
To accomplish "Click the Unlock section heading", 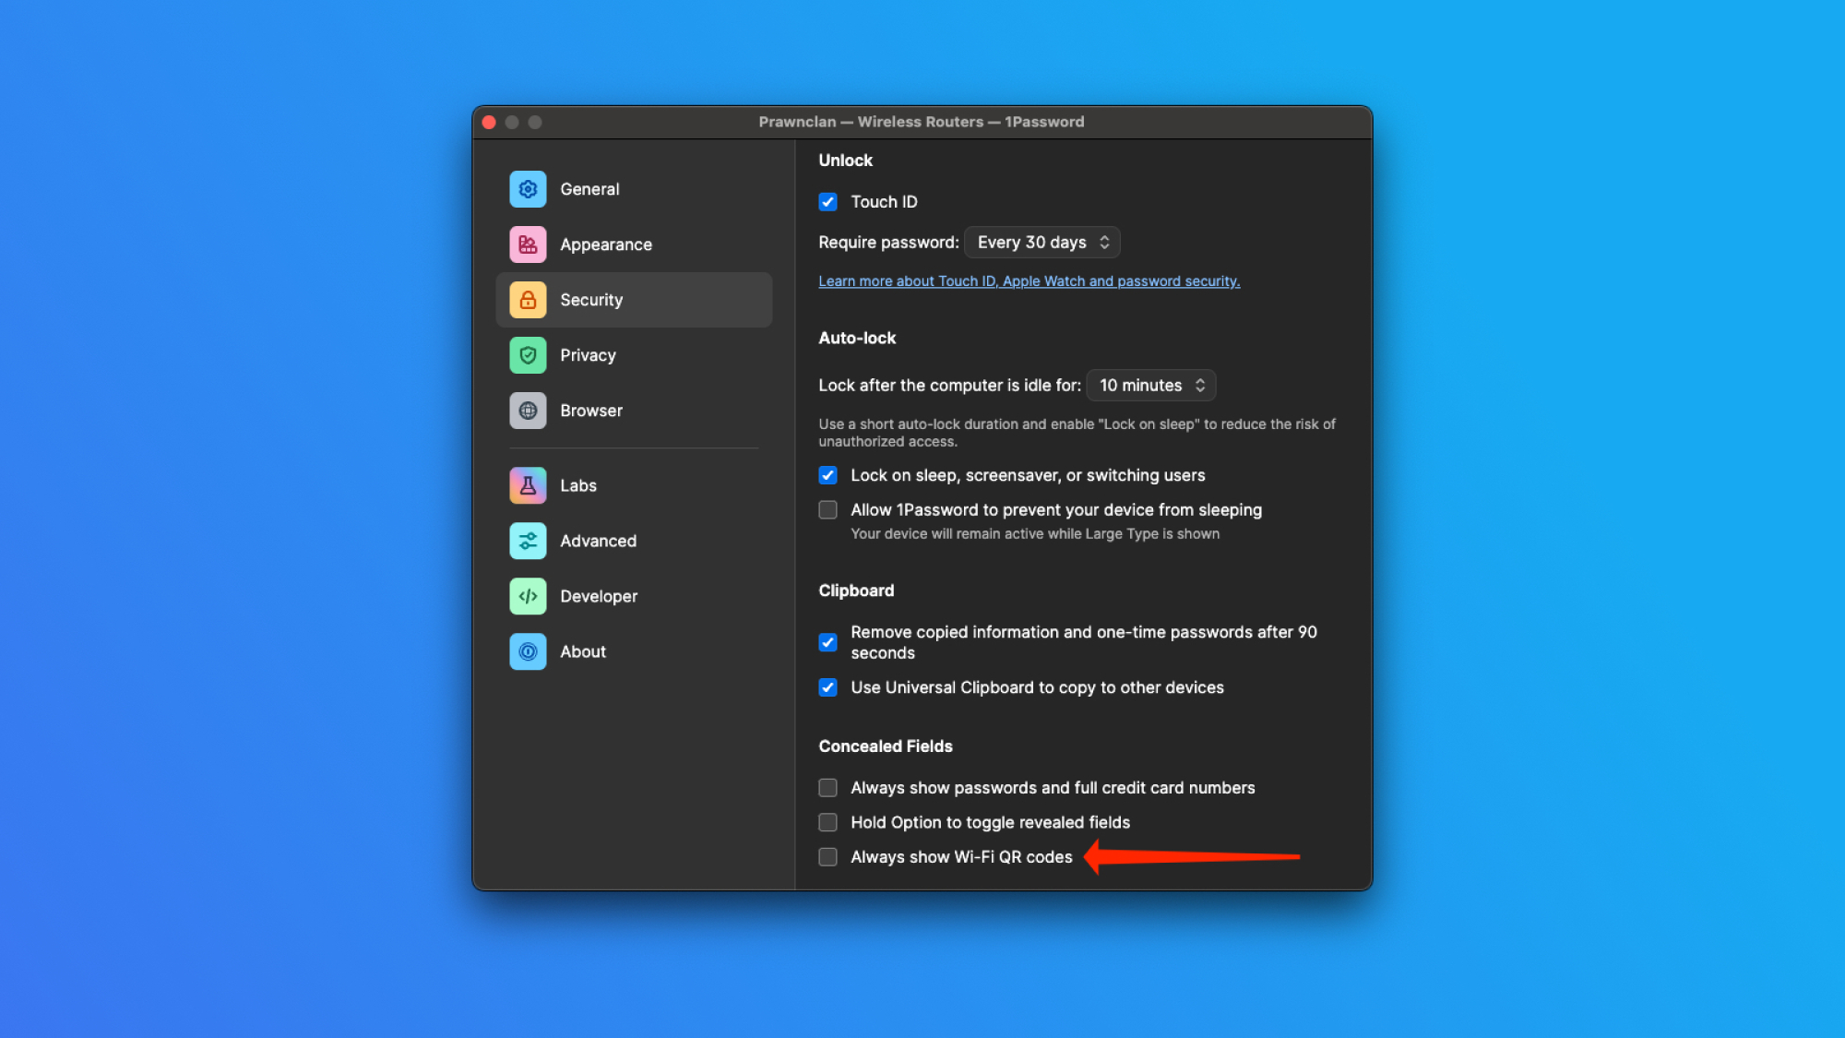I will click(845, 161).
